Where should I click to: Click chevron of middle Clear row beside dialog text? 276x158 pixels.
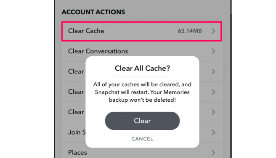tap(213, 92)
